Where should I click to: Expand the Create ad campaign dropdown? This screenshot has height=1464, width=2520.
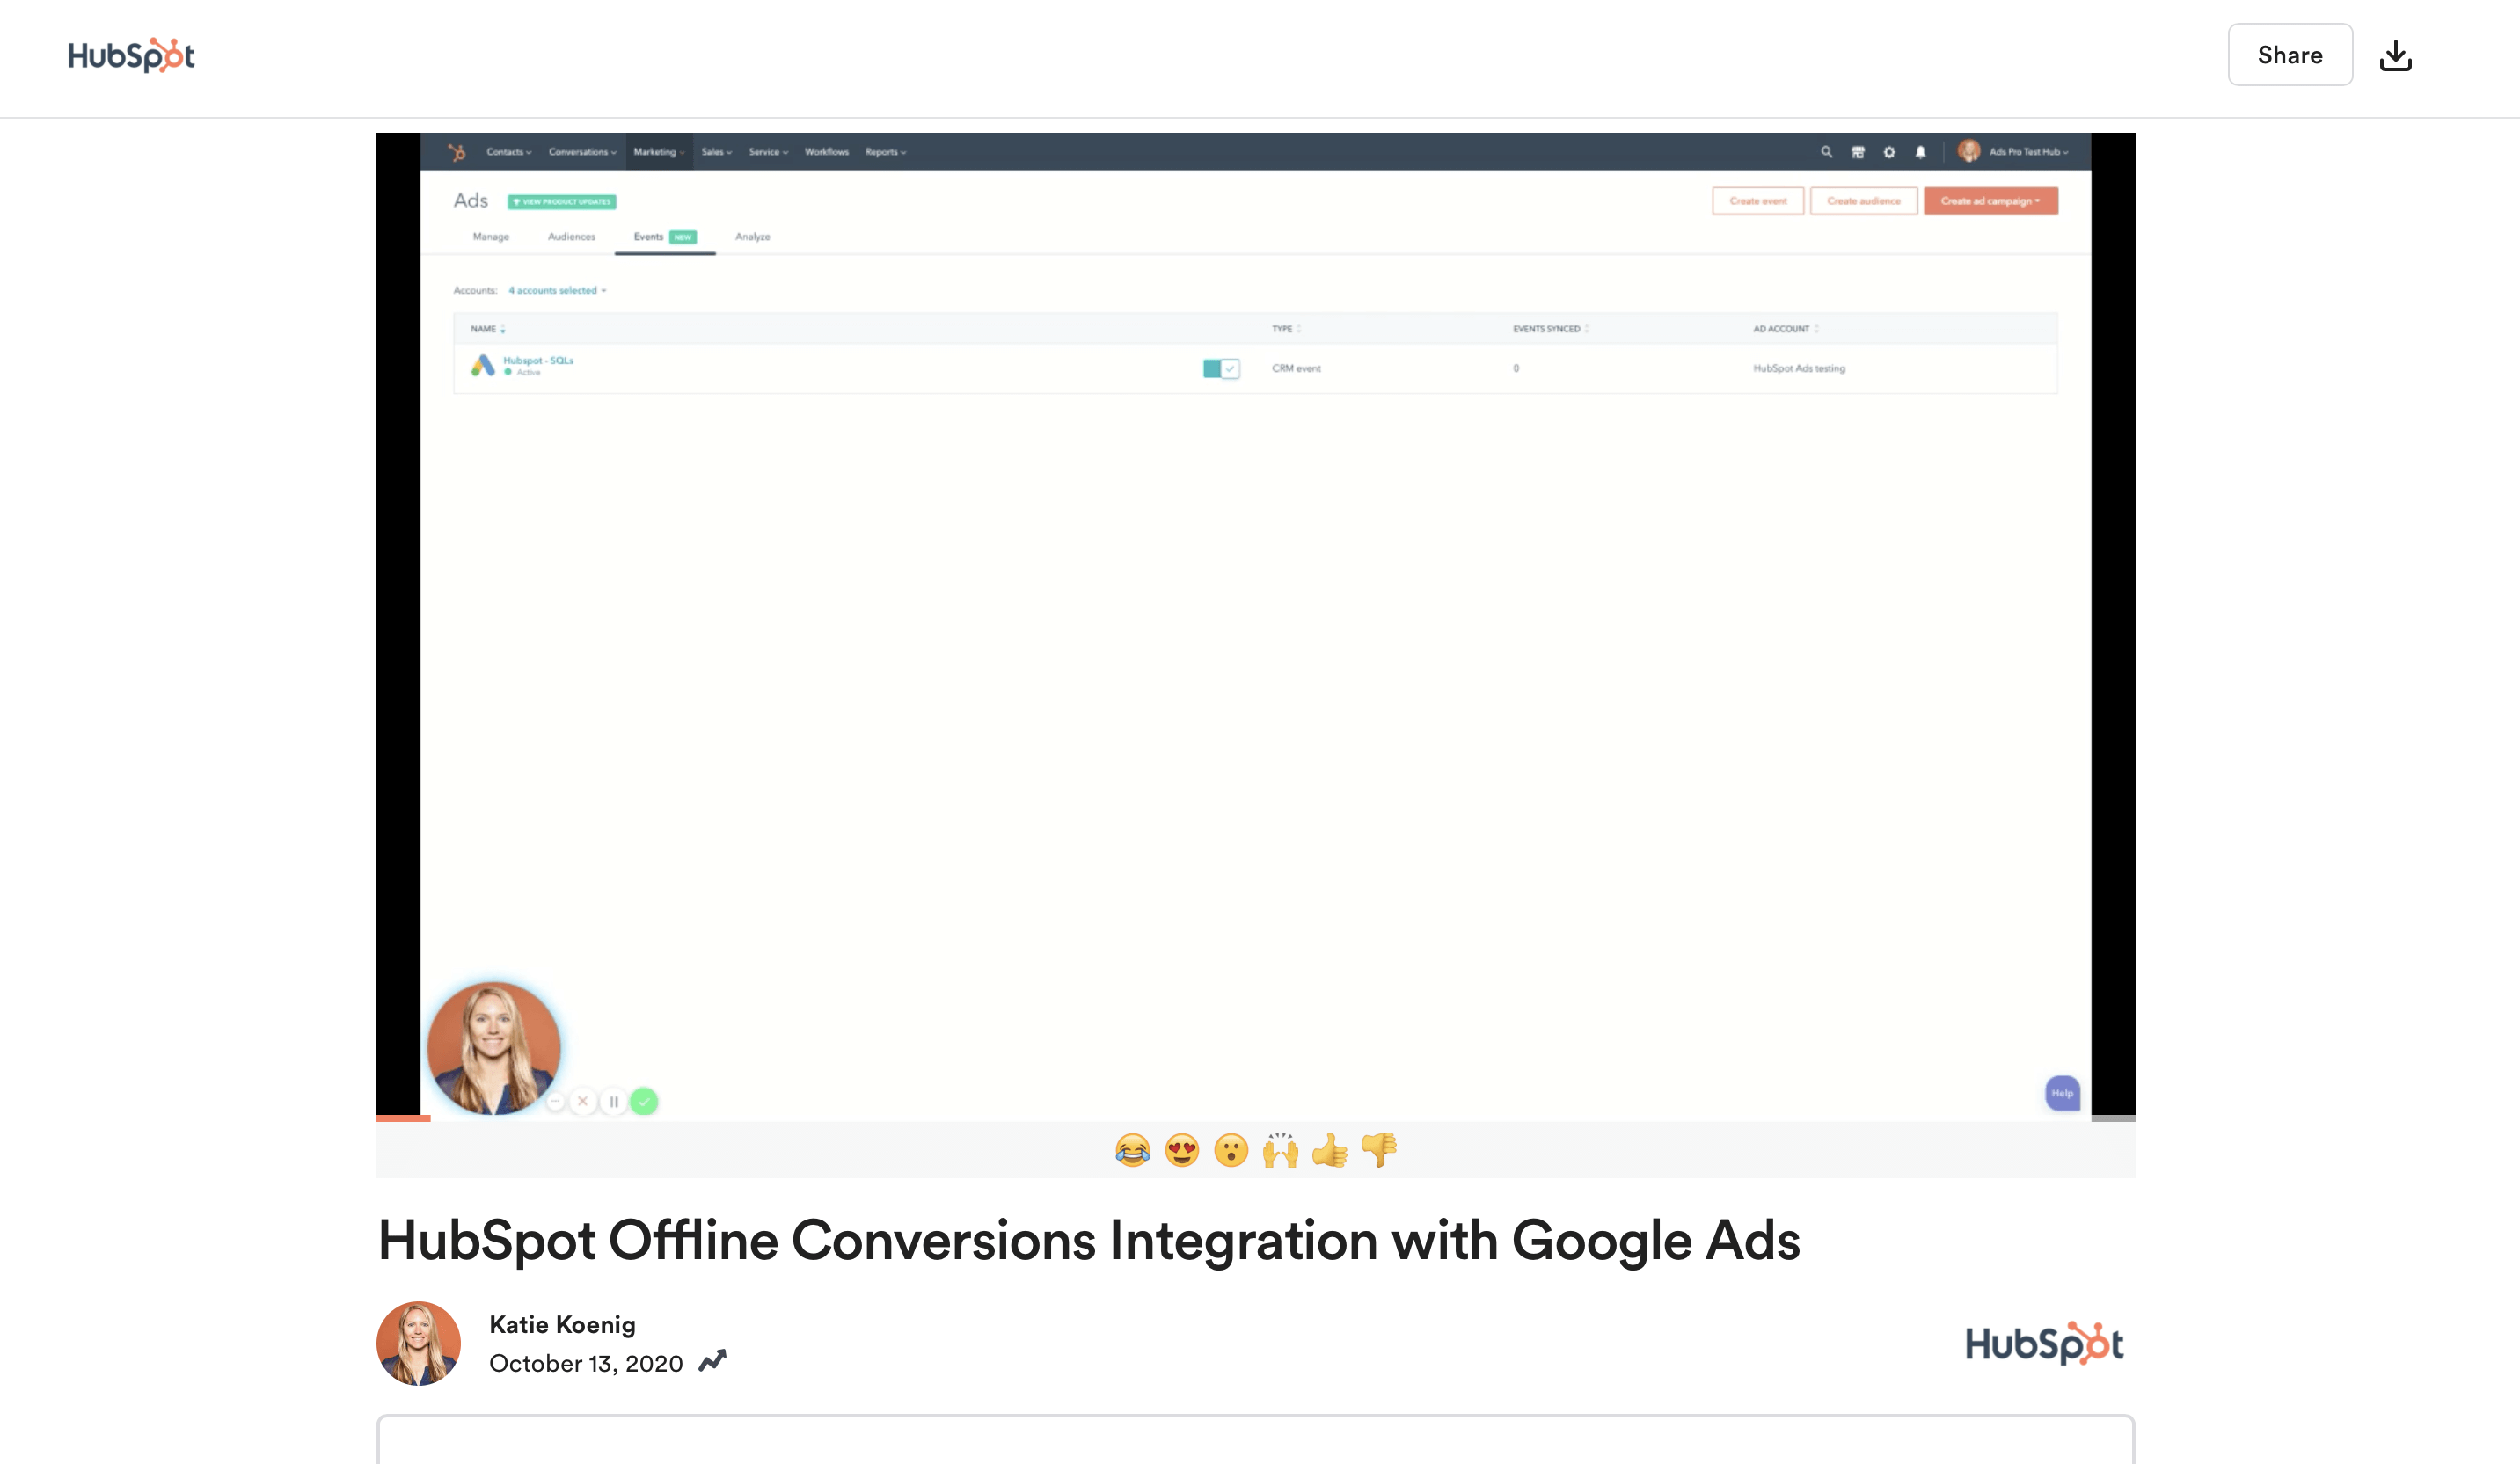[1990, 200]
